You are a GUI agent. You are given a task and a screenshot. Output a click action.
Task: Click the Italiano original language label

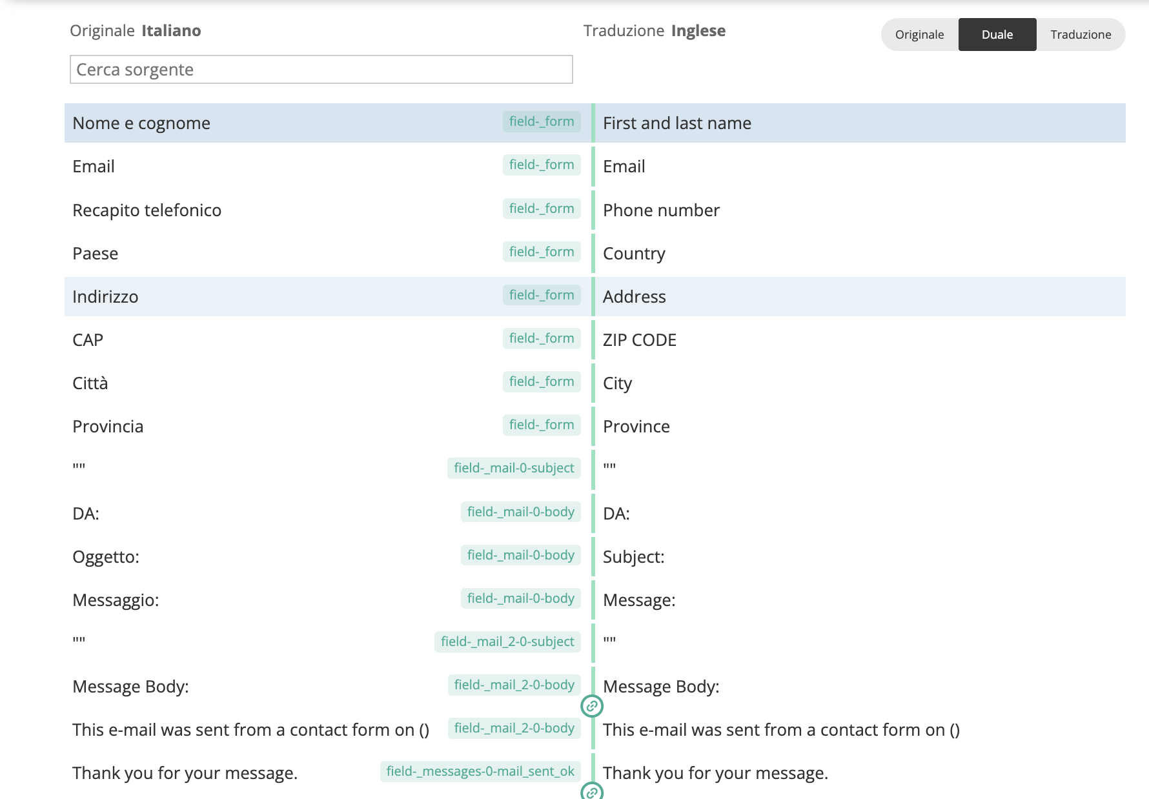171,30
